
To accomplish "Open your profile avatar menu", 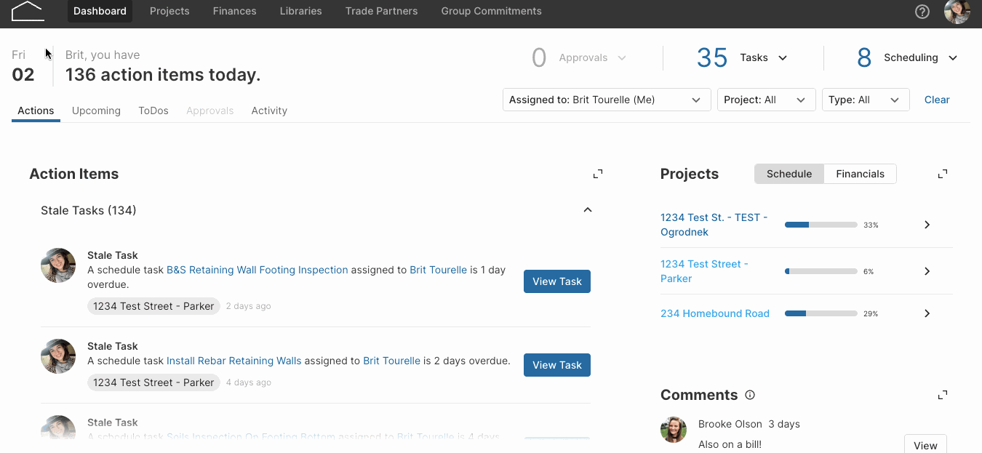I will pos(957,12).
